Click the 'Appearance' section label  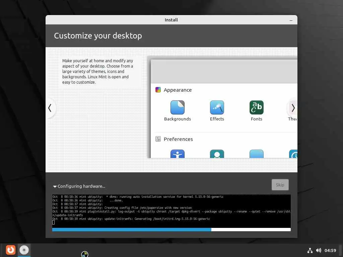click(x=178, y=90)
